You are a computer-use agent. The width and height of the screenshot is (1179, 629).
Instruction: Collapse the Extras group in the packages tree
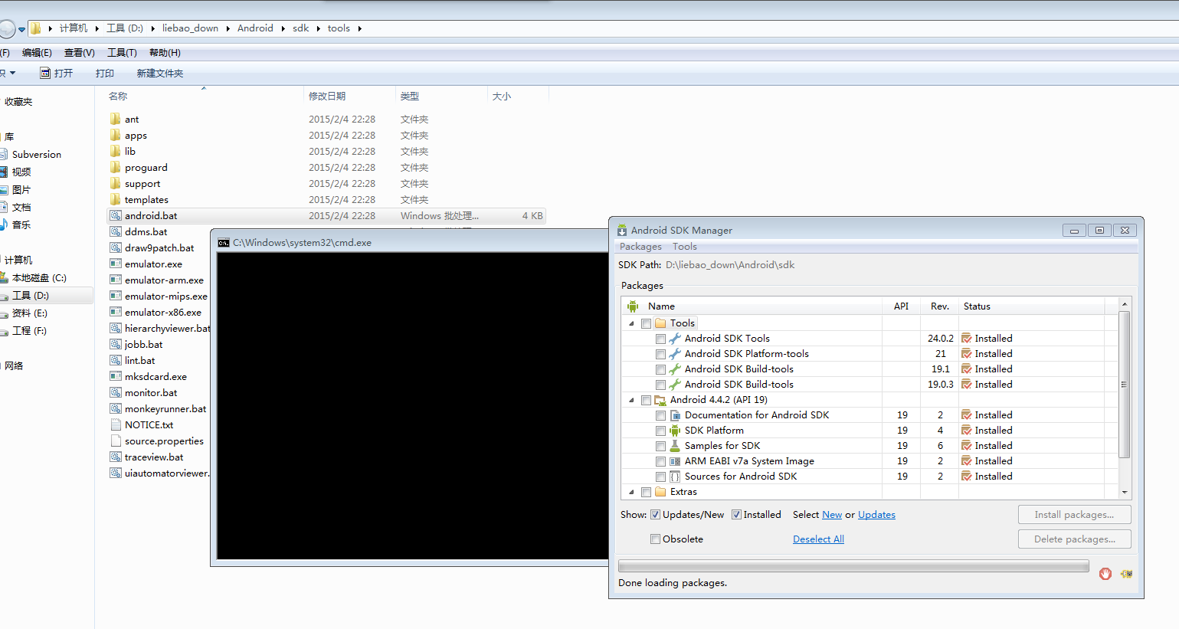click(631, 492)
